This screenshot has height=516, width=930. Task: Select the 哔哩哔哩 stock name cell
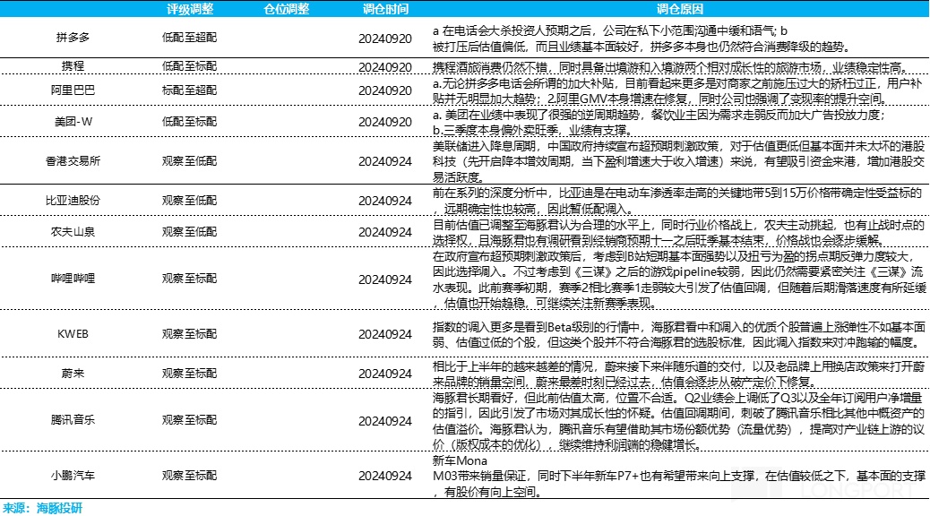coord(73,279)
